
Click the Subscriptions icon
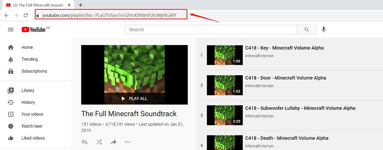(11, 71)
